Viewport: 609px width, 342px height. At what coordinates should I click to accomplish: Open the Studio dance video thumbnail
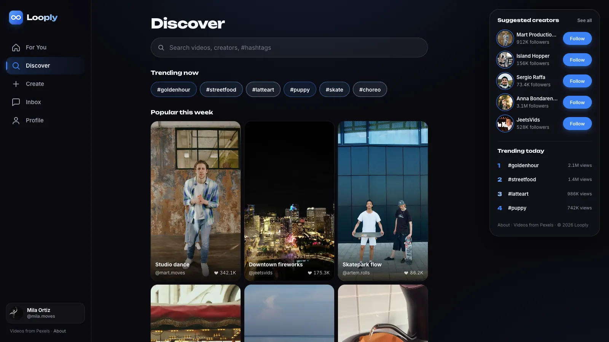(x=196, y=201)
